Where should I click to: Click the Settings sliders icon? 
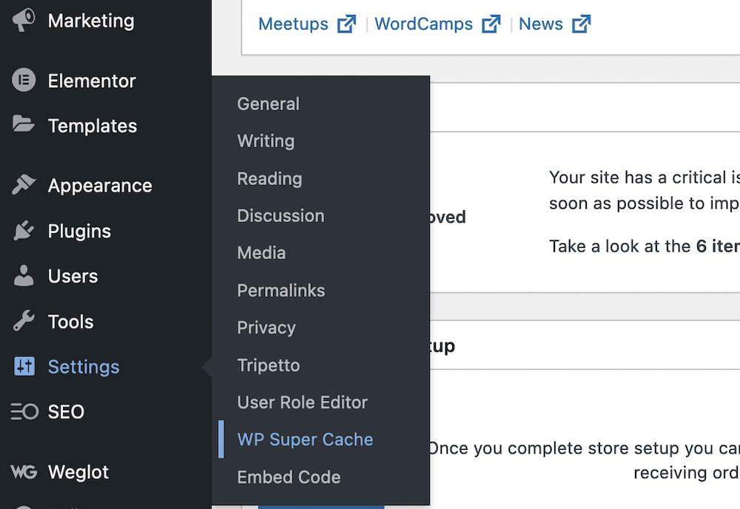(24, 366)
